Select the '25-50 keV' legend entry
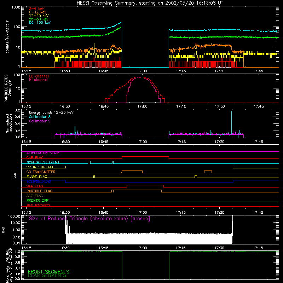 pyautogui.click(x=39, y=19)
